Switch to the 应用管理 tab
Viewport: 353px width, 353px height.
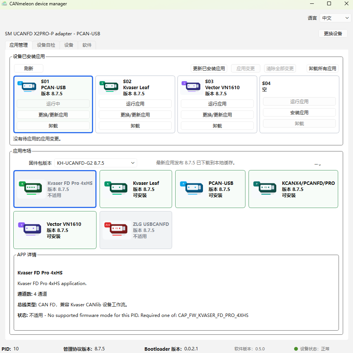point(19,45)
